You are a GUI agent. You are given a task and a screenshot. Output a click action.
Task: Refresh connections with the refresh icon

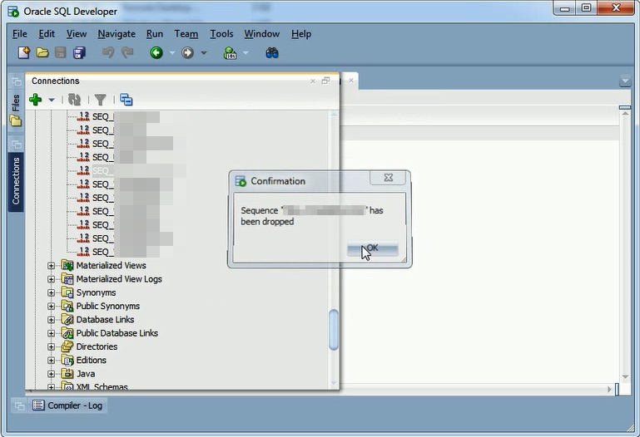[x=74, y=100]
